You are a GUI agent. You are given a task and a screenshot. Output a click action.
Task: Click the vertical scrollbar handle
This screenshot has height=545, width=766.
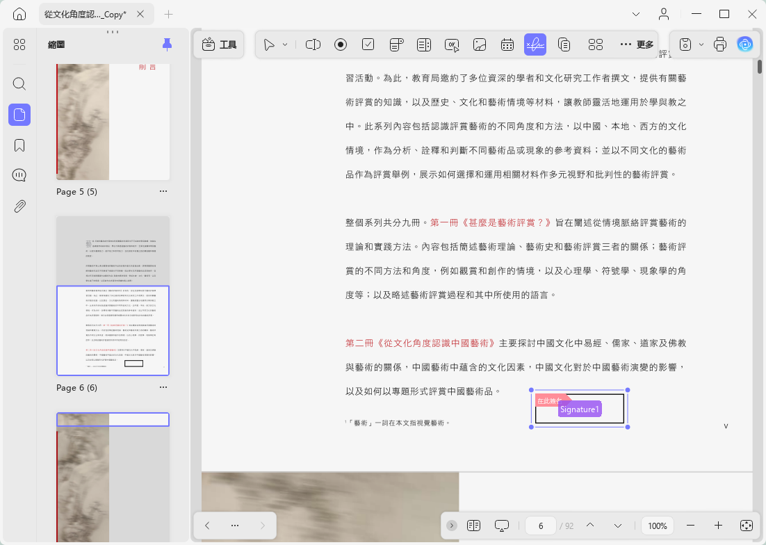point(760,67)
